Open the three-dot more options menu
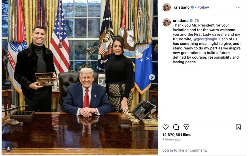 pos(238,7)
